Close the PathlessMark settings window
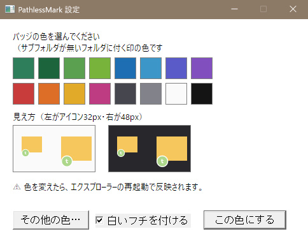The image size is (308, 243). pos(293,9)
